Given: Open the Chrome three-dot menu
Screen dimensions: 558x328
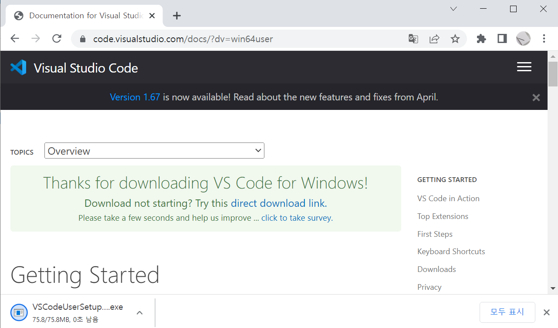Looking at the screenshot, I should point(544,39).
